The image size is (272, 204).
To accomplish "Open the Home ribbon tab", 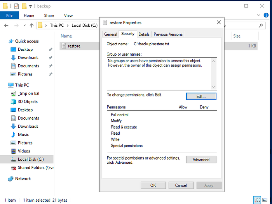I will click(x=29, y=15).
